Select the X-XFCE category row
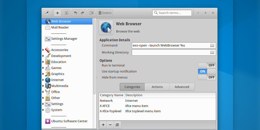 [x=157, y=106]
